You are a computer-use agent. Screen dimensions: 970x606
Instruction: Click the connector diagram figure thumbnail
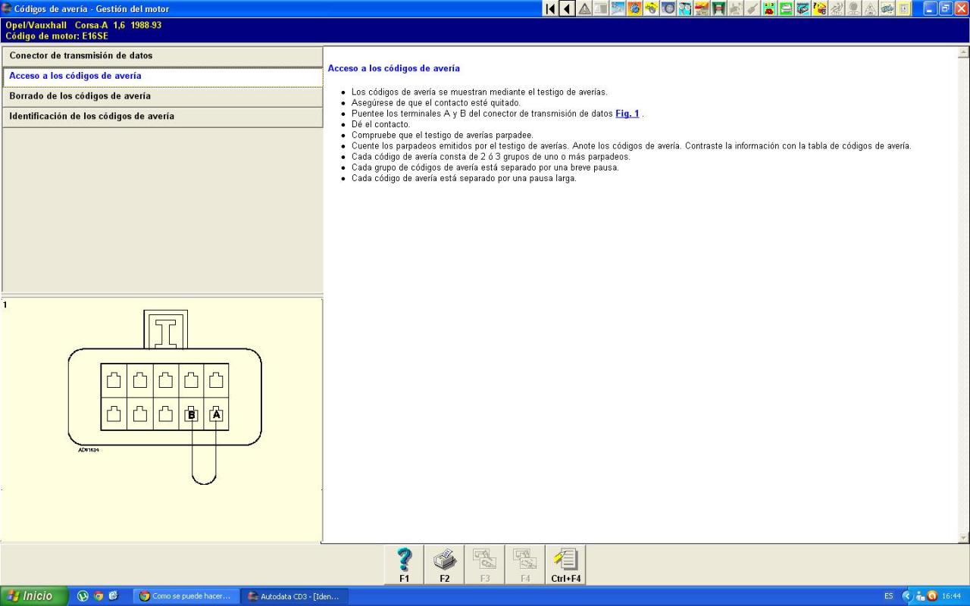[x=164, y=398]
